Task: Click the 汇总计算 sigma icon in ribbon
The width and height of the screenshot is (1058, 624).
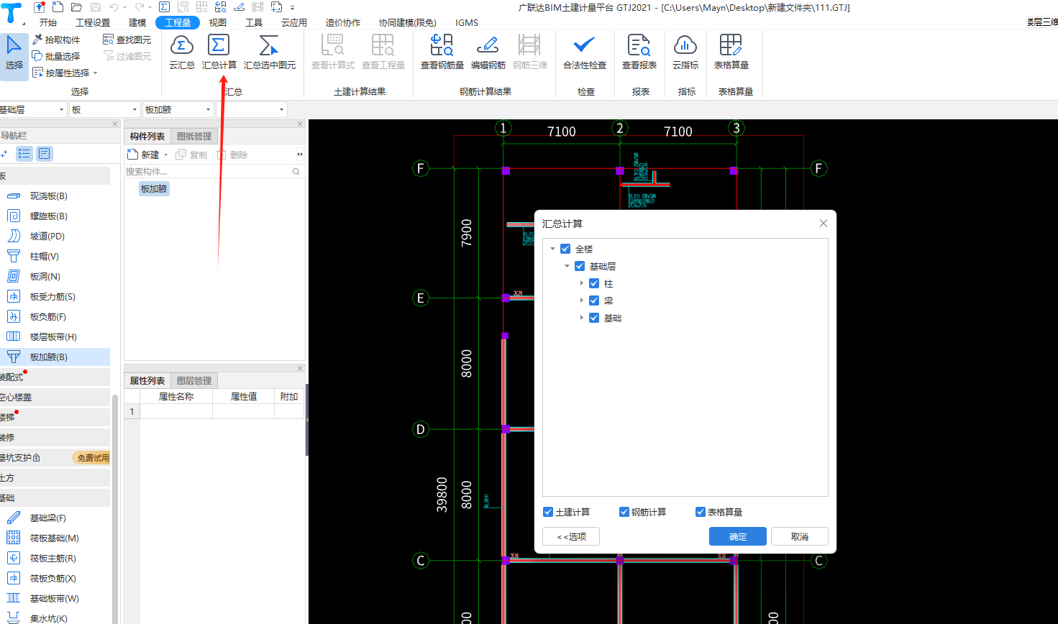Action: [x=219, y=45]
